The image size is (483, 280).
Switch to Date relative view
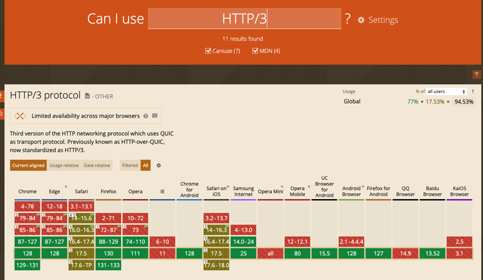click(97, 165)
